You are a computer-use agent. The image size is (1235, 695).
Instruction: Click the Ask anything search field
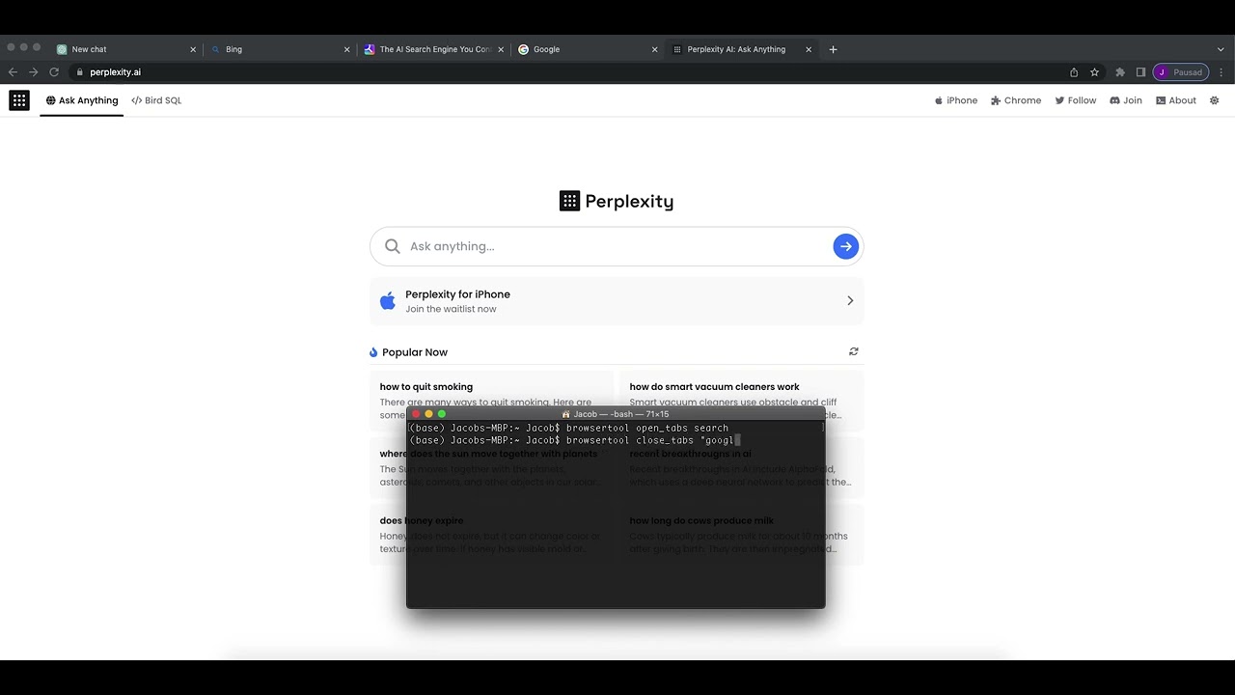point(617,246)
